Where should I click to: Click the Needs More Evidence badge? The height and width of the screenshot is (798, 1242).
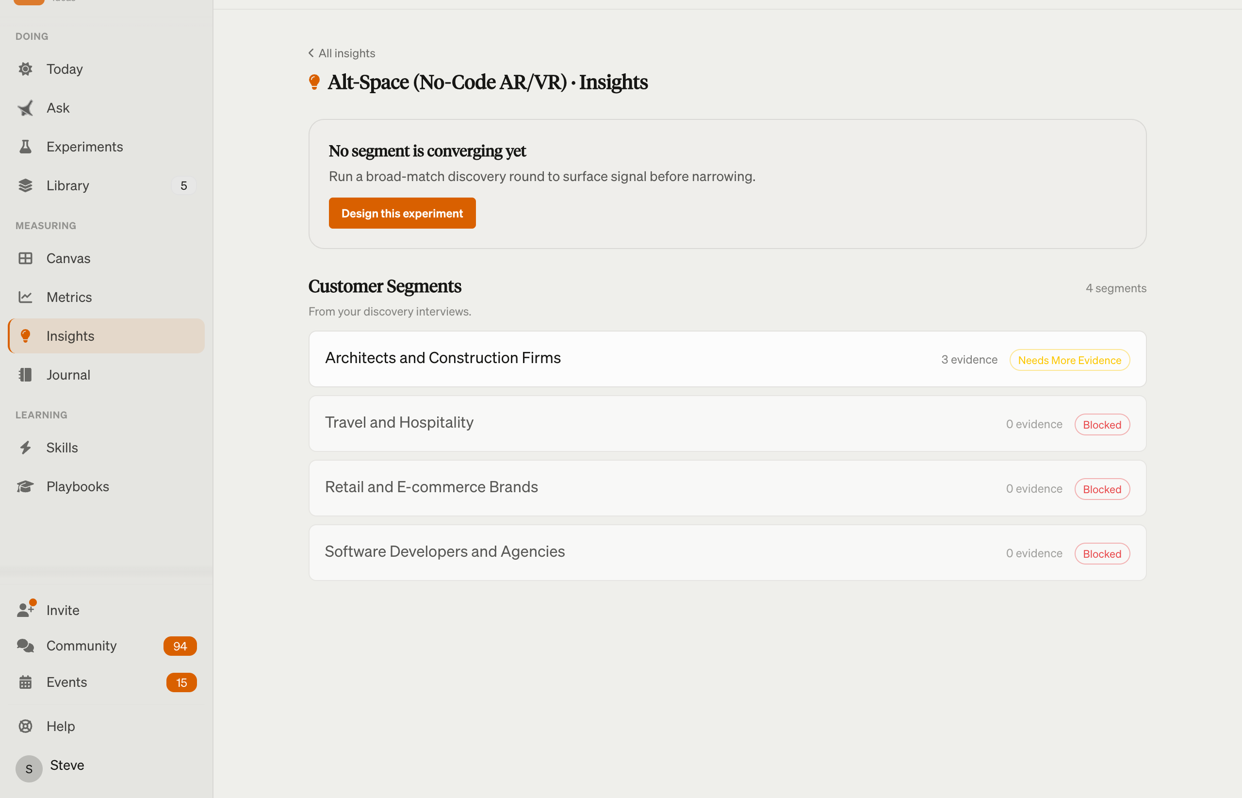coord(1070,360)
